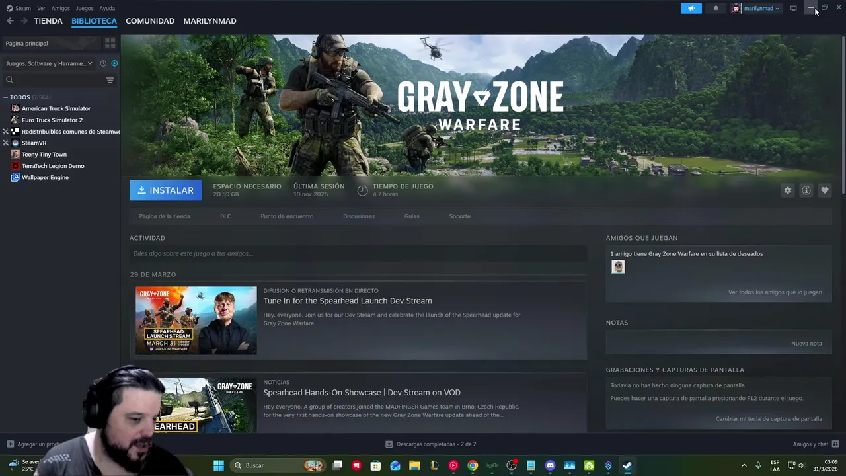The width and height of the screenshot is (846, 476).
Task: Go to the COMUNIDAD section
Action: click(150, 21)
